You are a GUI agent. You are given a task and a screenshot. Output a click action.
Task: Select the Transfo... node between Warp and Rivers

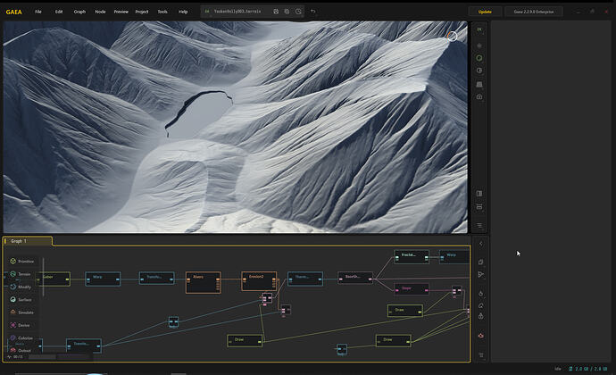point(157,279)
